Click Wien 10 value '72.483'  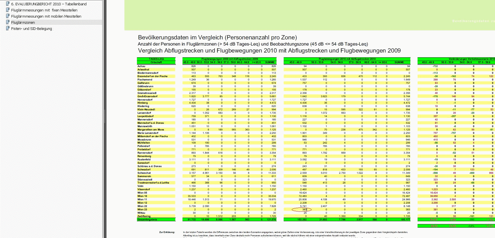(303, 196)
